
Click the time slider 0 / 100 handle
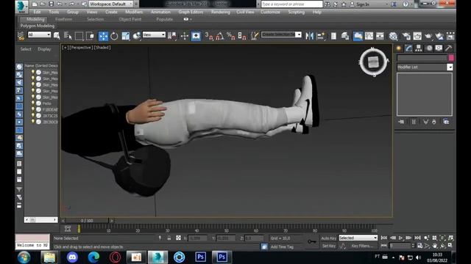pyautogui.click(x=87, y=221)
